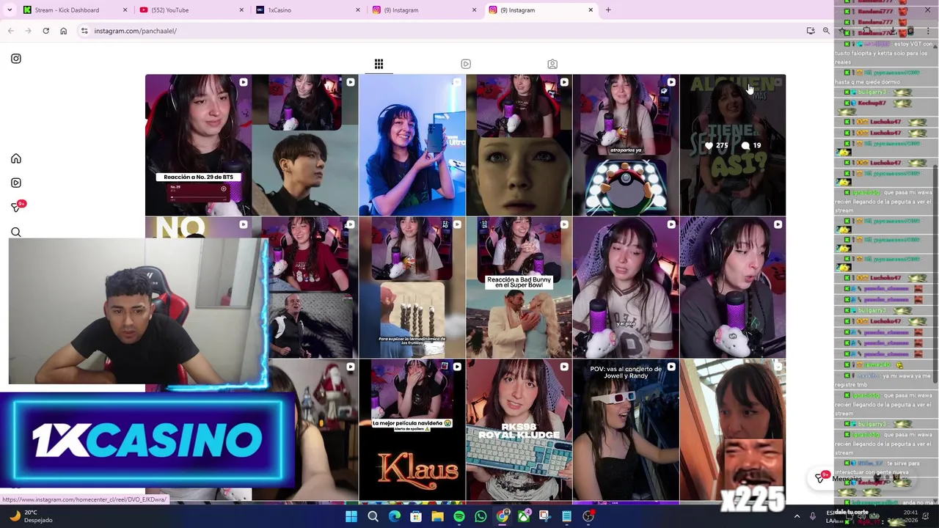This screenshot has width=939, height=528.
Task: Open Reels from the Instagram sidebar
Action: tap(16, 183)
